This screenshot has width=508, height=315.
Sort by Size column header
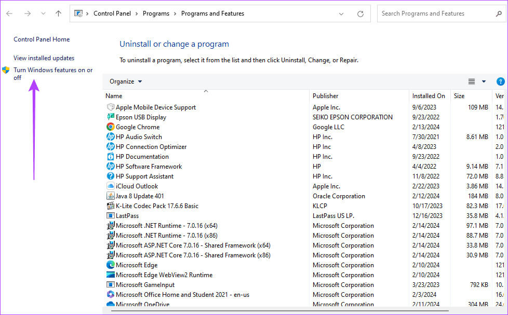(459, 96)
